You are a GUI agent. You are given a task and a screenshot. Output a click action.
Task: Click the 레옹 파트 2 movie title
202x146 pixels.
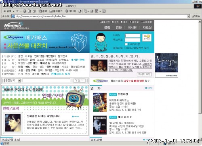124,117
